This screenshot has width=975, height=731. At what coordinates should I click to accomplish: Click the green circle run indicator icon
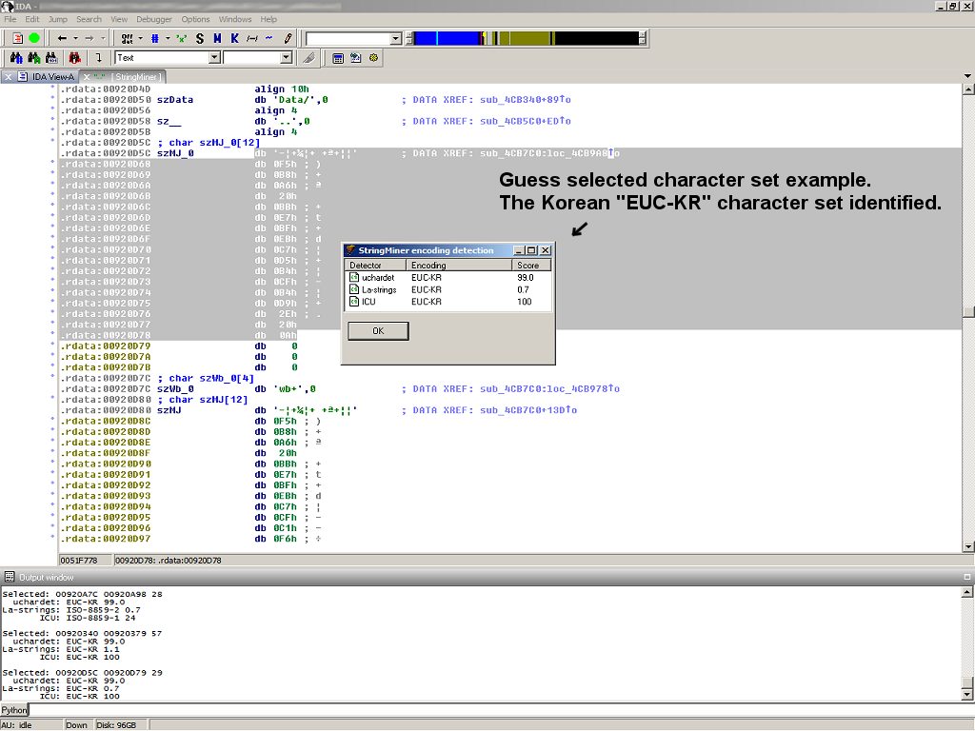click(34, 38)
